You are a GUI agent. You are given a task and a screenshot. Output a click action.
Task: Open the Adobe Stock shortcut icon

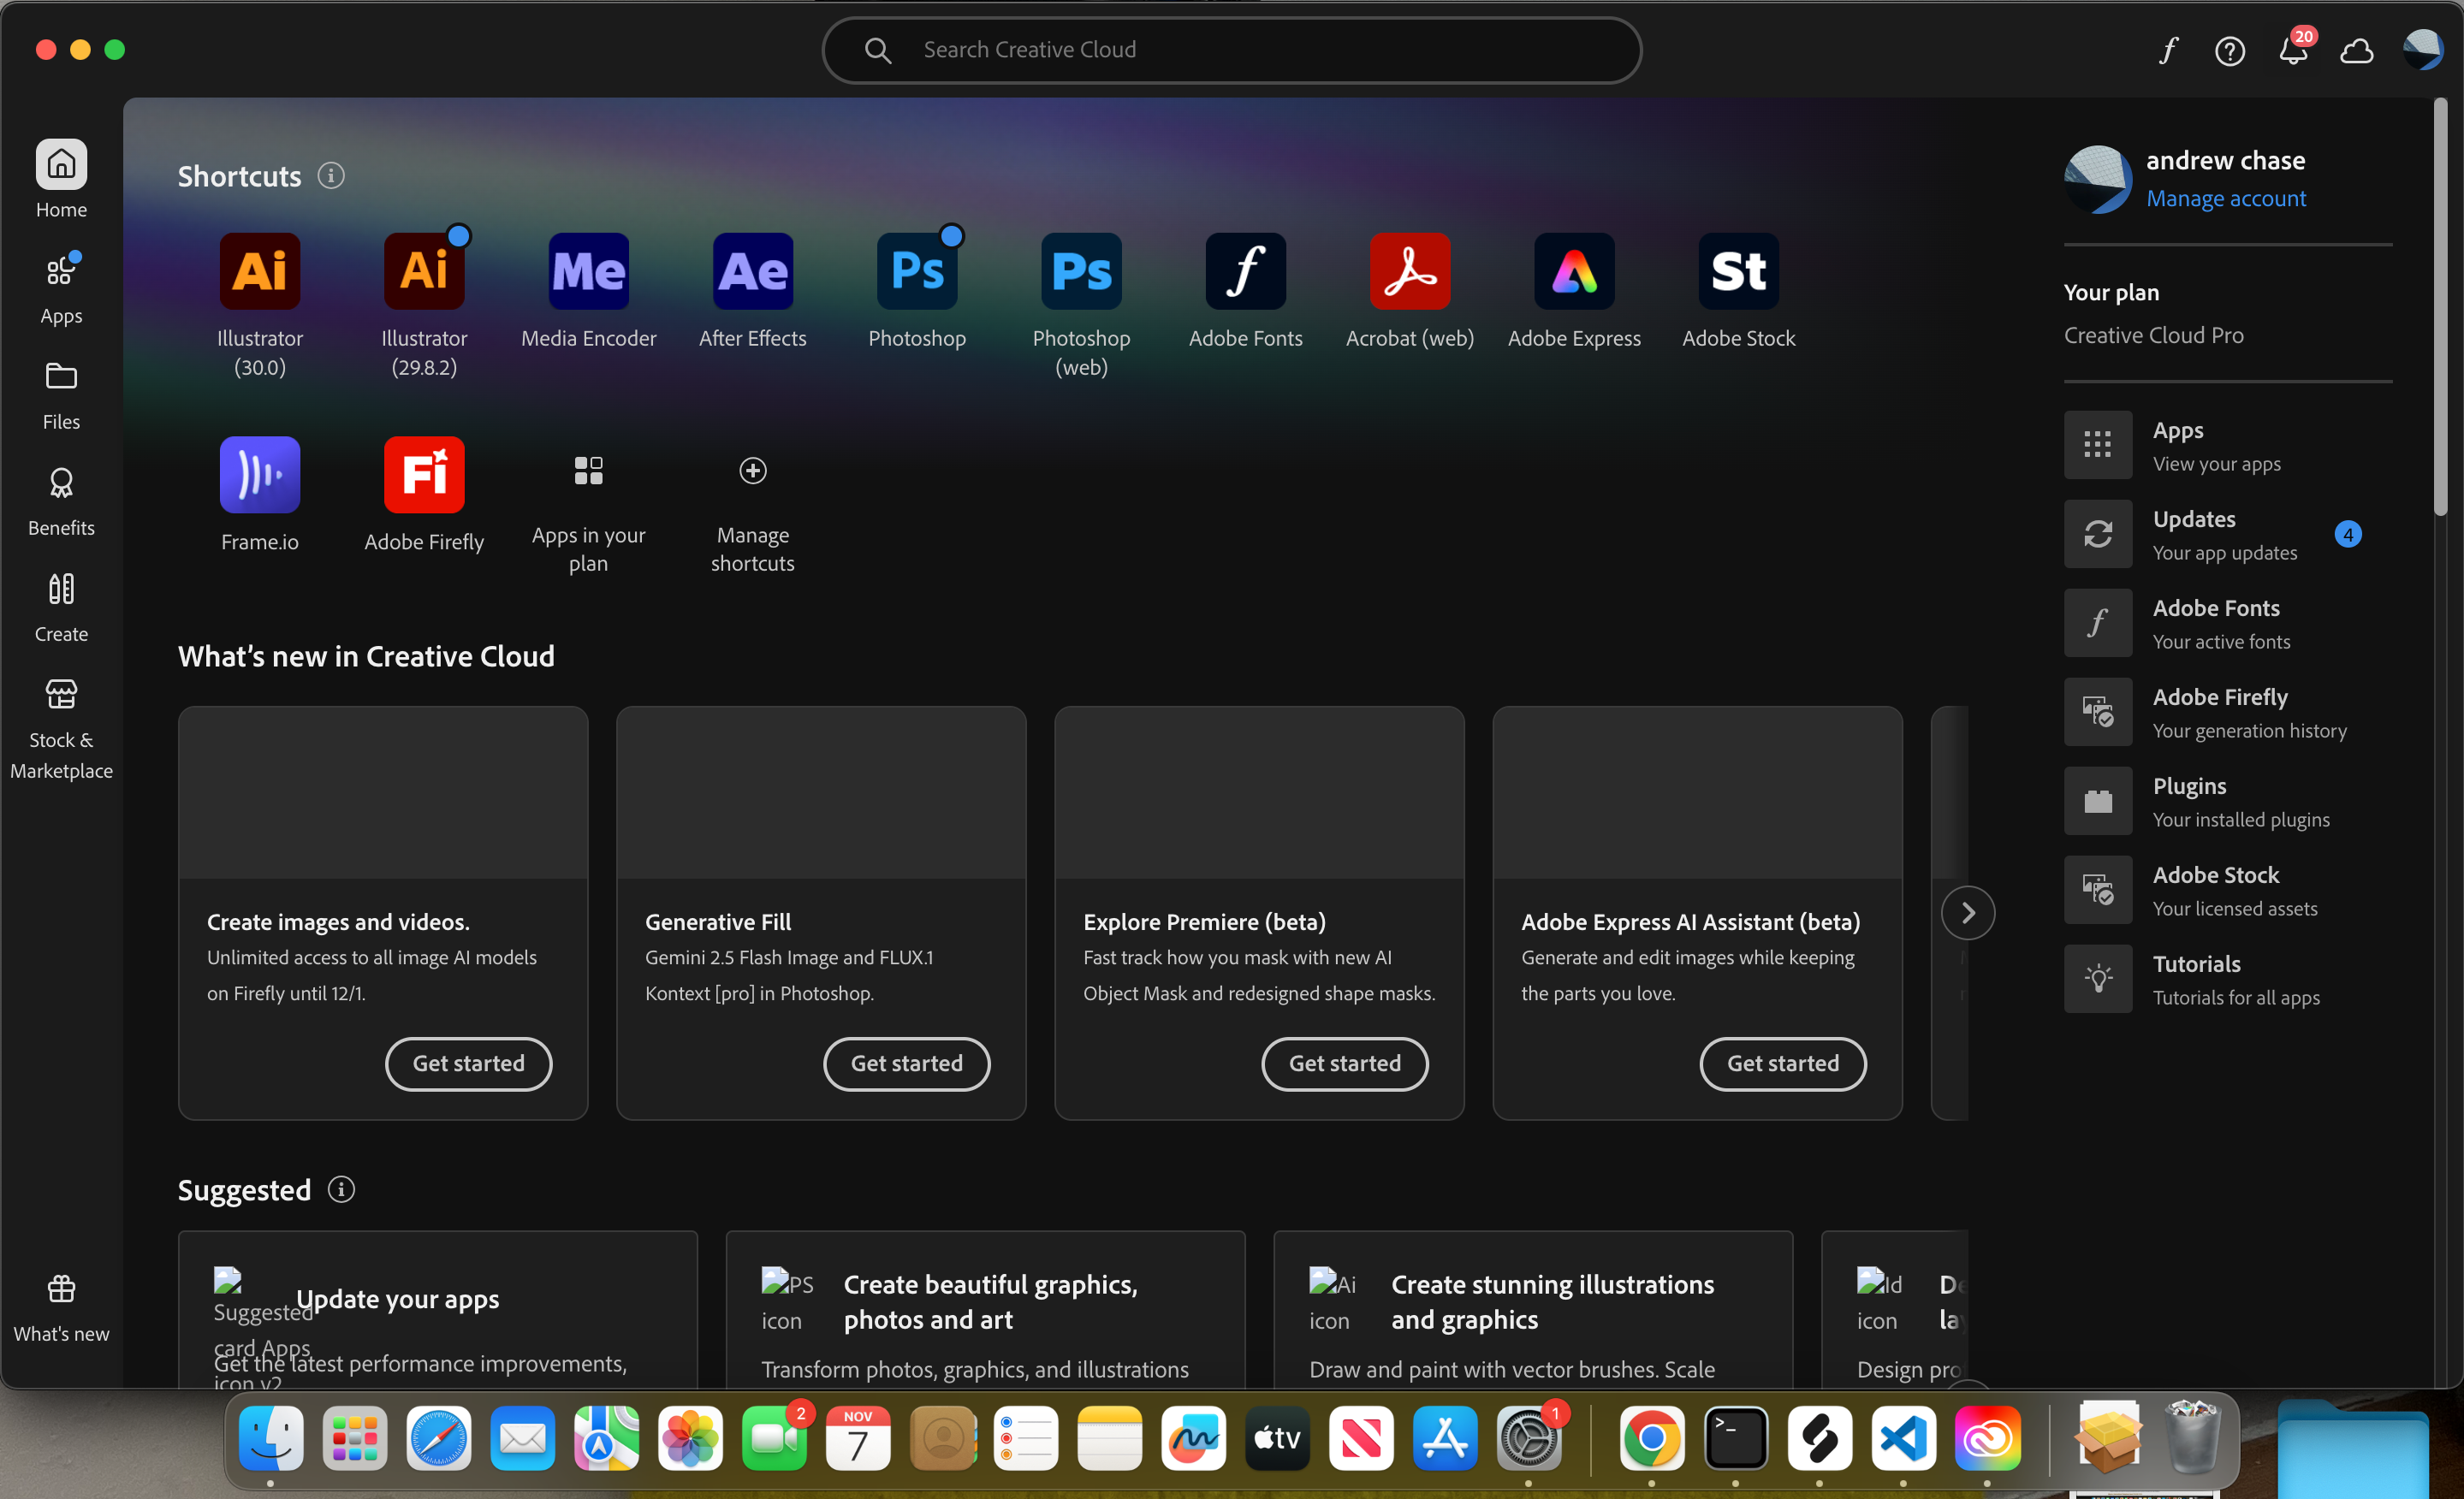click(1738, 271)
